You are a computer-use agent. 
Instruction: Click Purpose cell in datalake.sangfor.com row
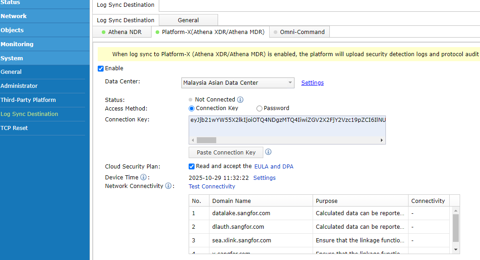tap(360, 213)
